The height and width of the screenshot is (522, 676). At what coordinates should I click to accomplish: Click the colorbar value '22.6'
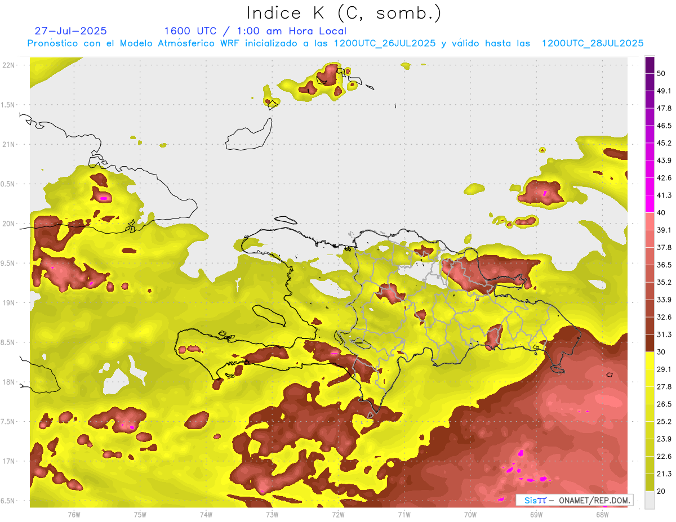point(664,456)
